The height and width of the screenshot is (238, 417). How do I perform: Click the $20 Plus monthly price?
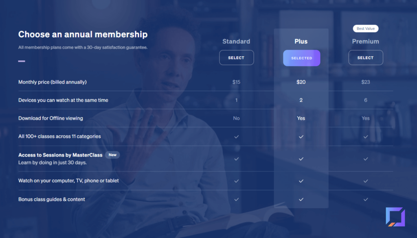tap(301, 82)
